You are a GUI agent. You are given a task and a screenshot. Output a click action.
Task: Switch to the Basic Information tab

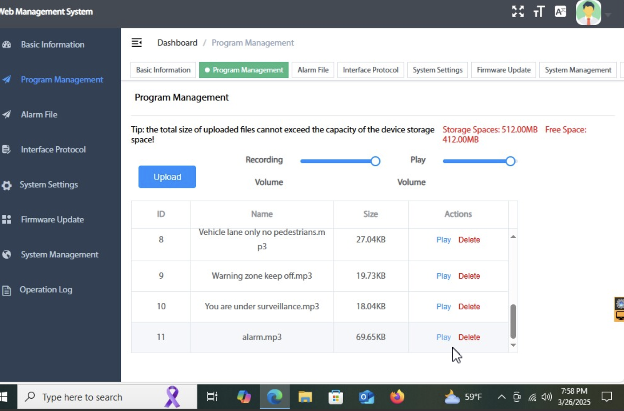point(163,70)
